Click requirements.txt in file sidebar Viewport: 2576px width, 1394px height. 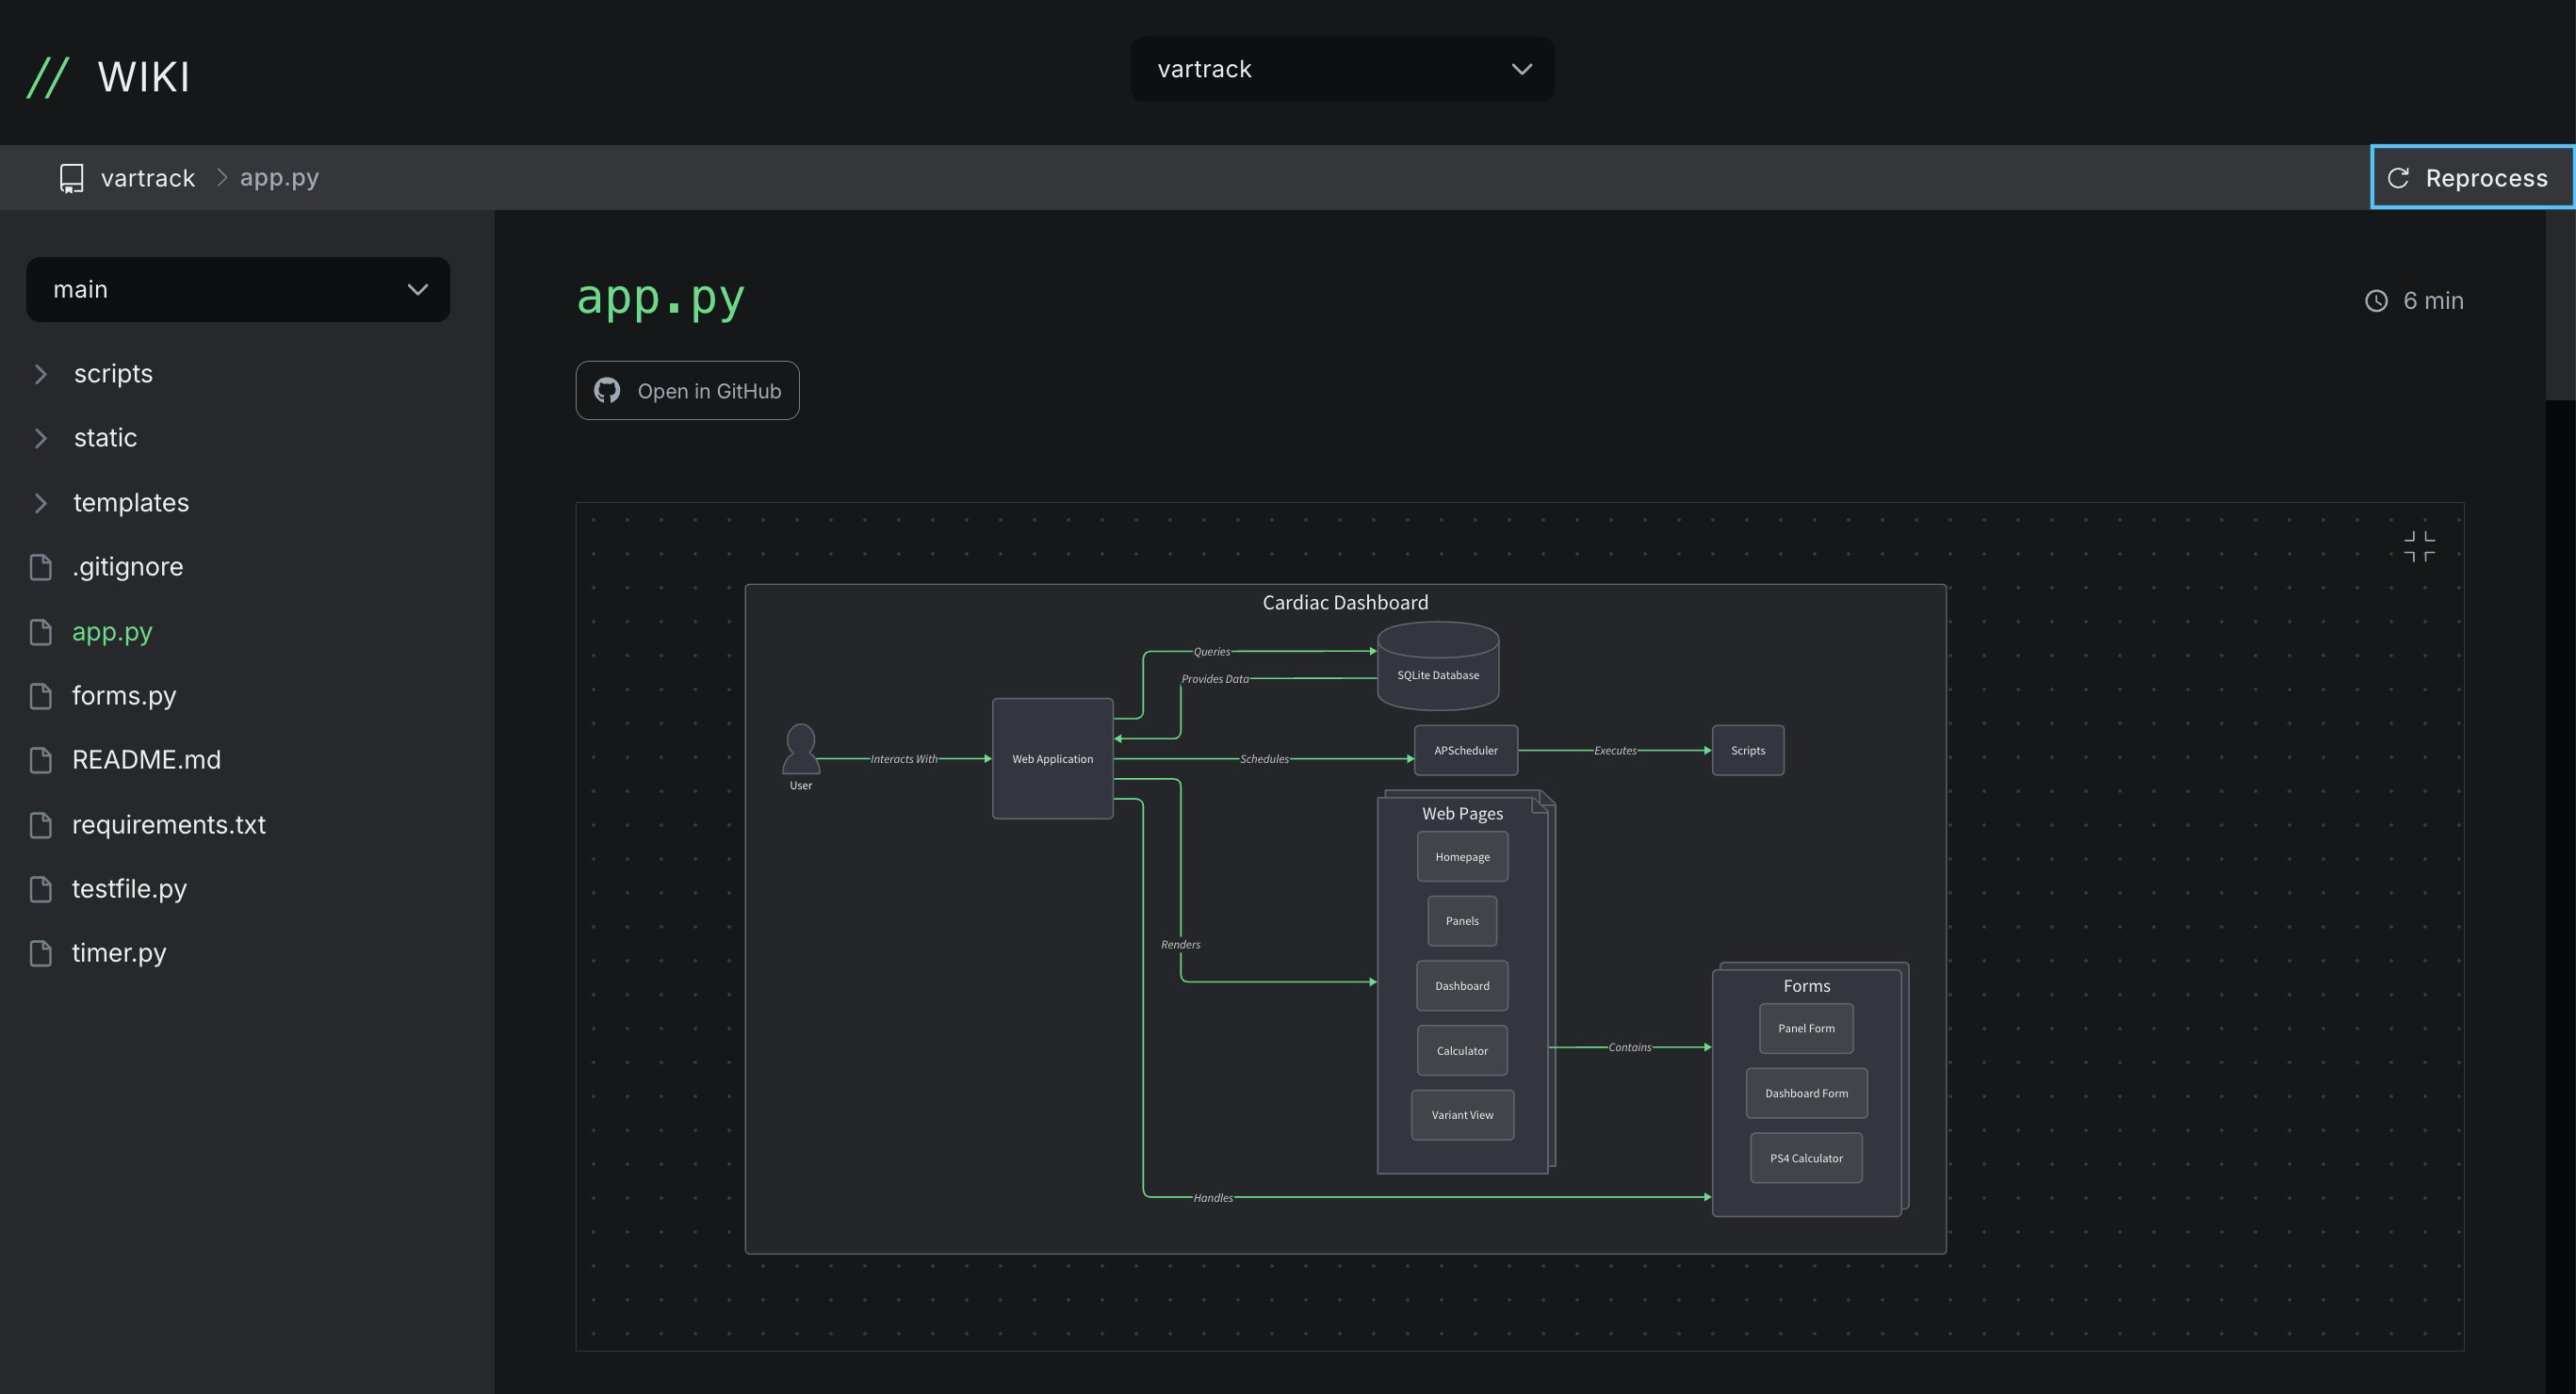[169, 824]
